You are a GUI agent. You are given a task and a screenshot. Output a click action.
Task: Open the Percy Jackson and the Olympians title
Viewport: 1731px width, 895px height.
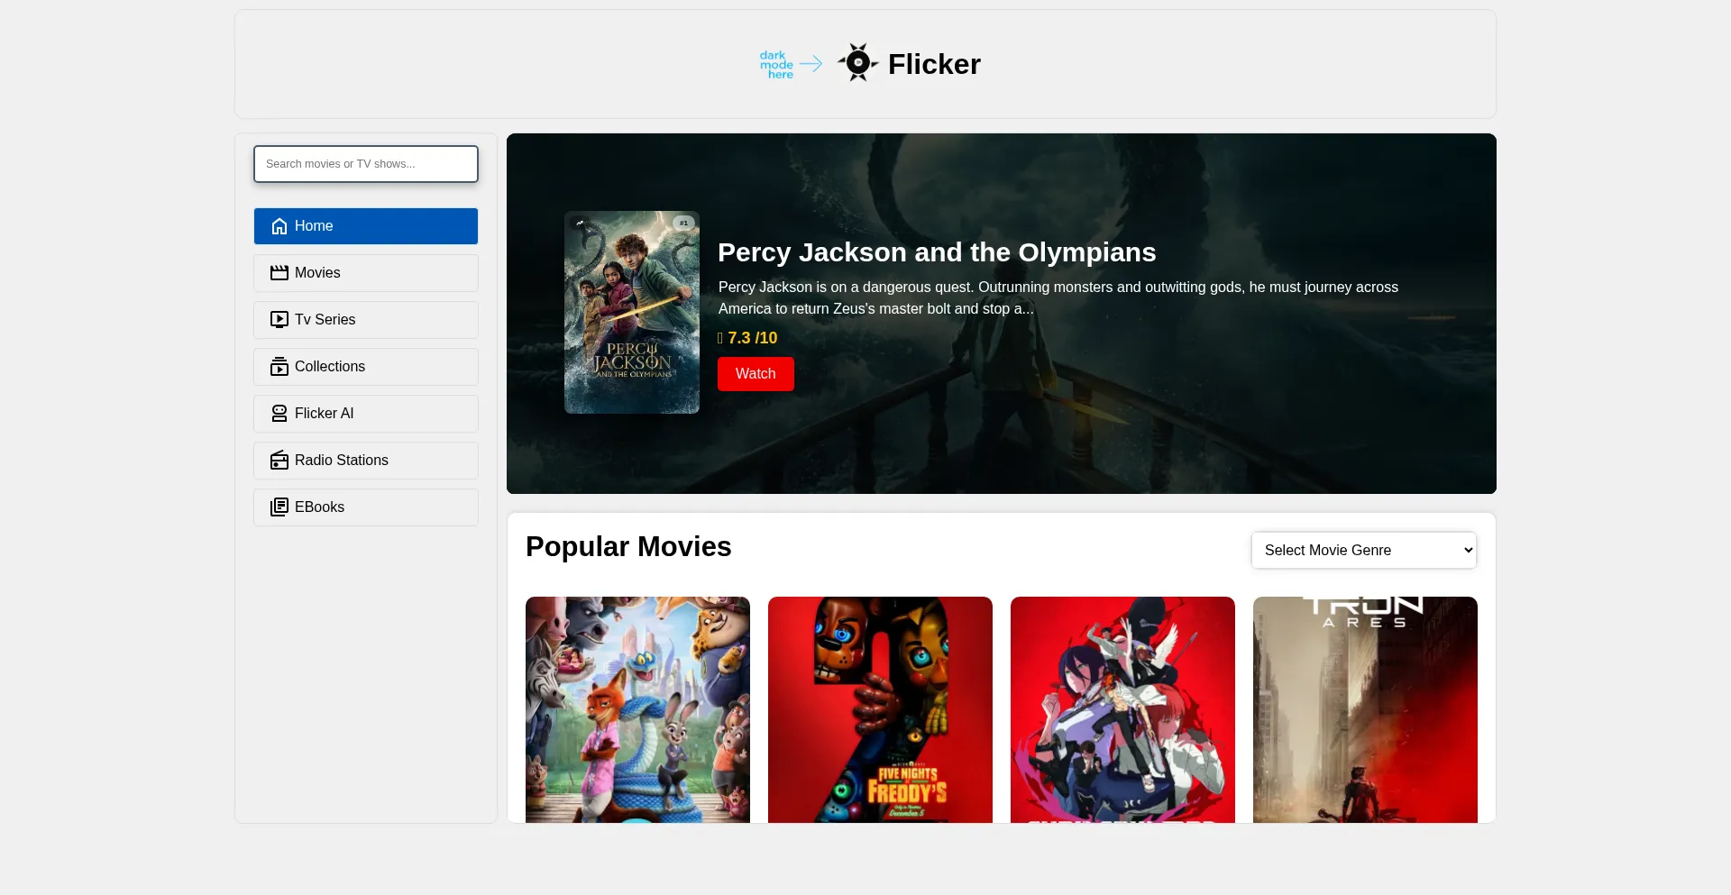pos(937,252)
